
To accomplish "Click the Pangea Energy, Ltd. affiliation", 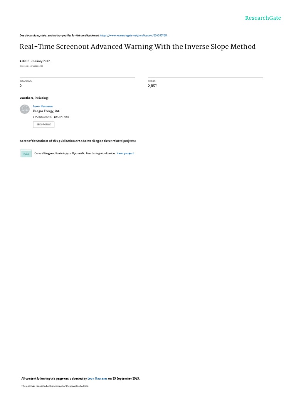I will click(x=47, y=111).
